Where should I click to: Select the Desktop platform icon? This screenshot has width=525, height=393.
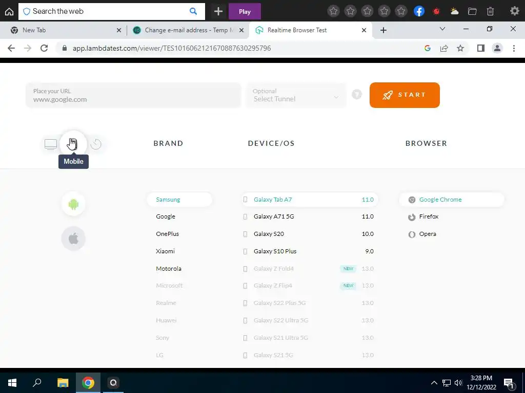click(51, 144)
